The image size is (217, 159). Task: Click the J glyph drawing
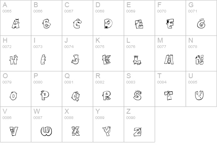[x=75, y=59]
